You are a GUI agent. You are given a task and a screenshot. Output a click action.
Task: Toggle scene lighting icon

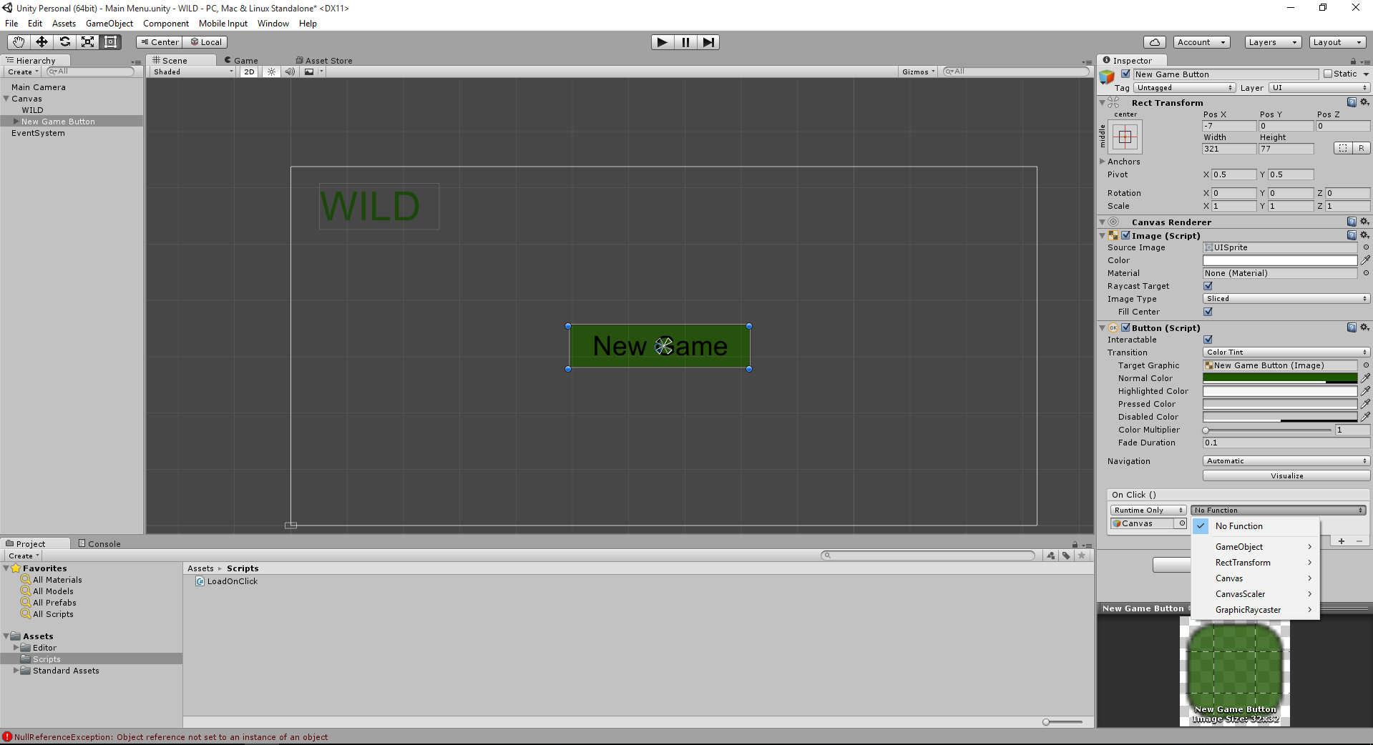pyautogui.click(x=271, y=71)
